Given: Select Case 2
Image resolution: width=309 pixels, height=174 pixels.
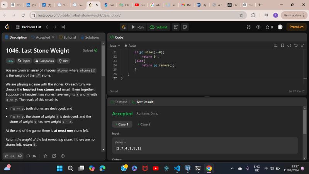Looking at the screenshot, I should (x=144, y=124).
